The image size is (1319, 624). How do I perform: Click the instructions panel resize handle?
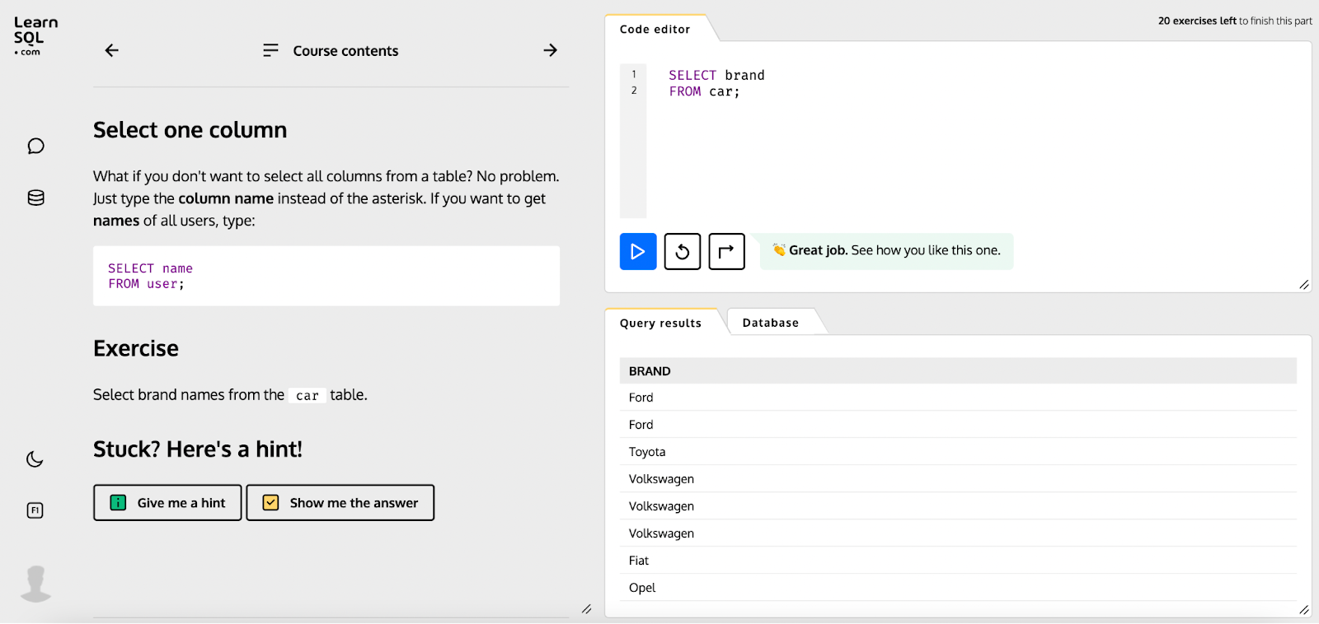[x=586, y=609]
